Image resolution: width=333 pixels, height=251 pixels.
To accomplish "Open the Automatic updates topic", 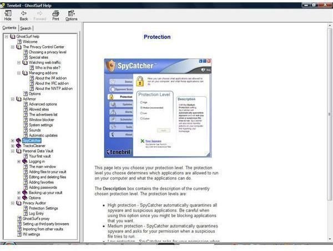I will pyautogui.click(x=43, y=135).
